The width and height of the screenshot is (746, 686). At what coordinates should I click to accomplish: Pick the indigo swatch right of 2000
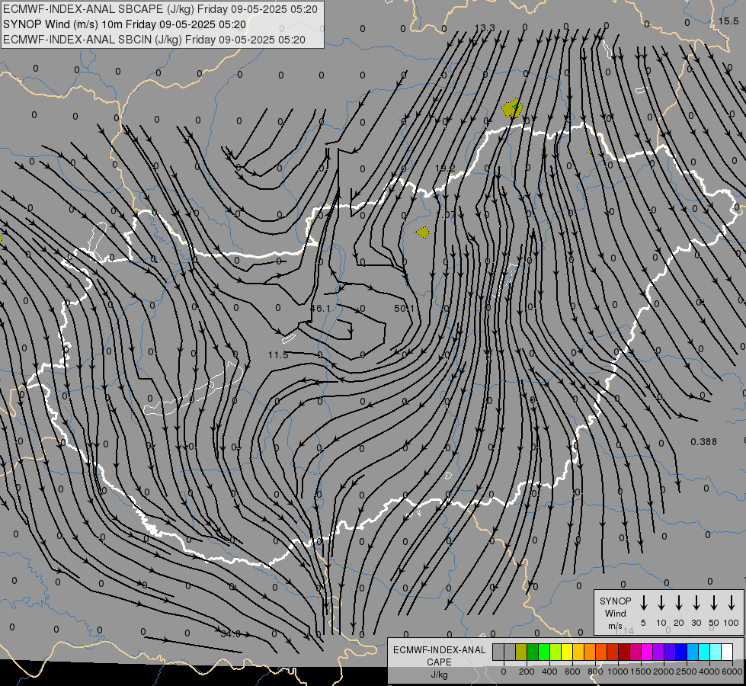pyautogui.click(x=670, y=652)
